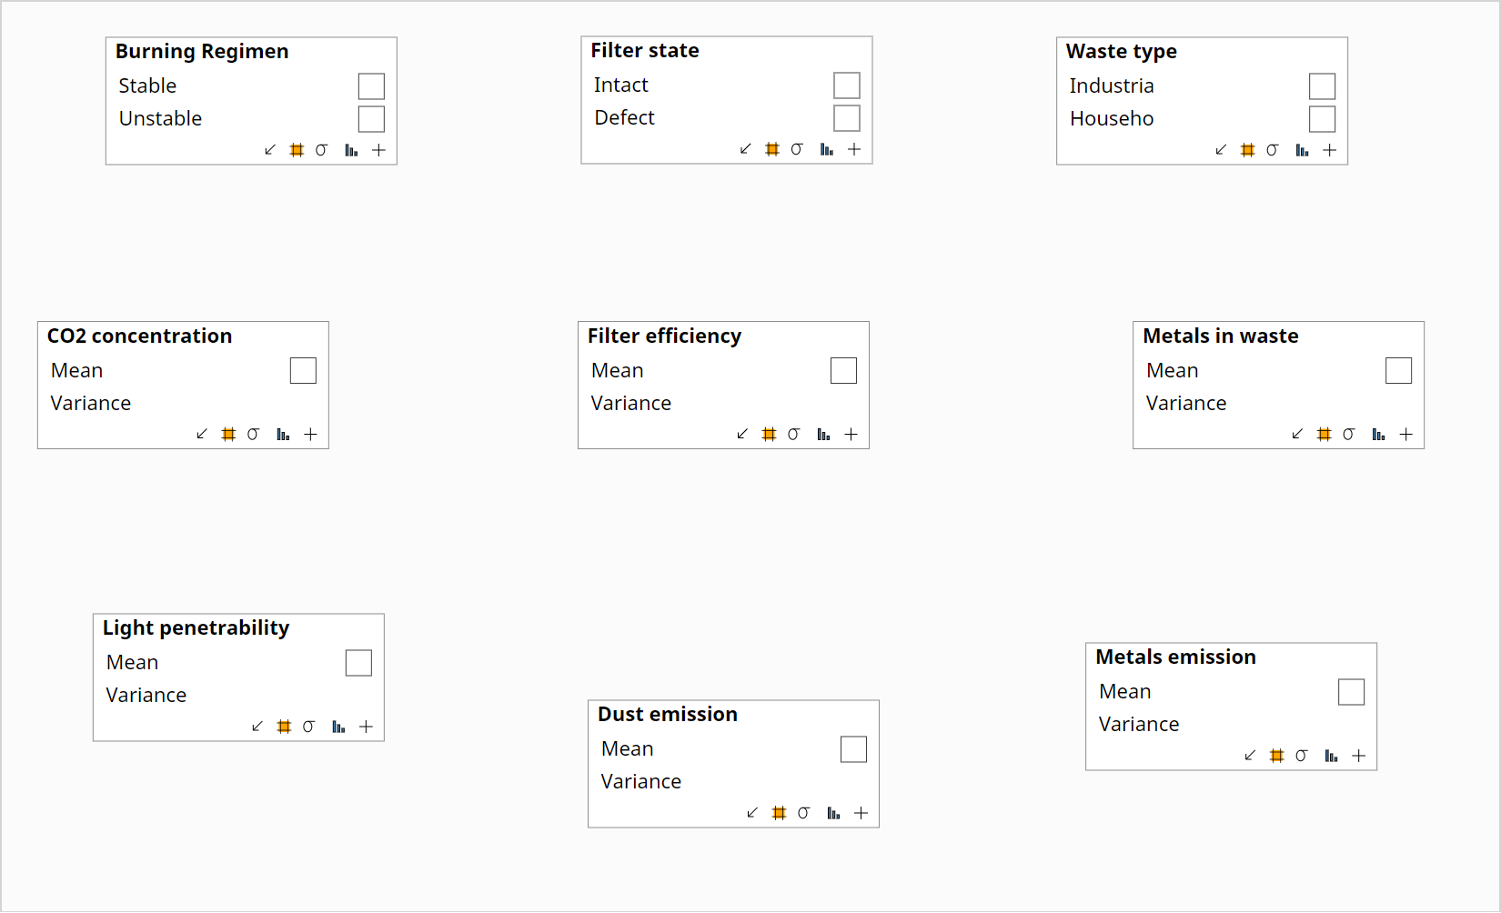The image size is (1501, 913).
Task: Check the Industria box in Waste type
Action: (x=1322, y=86)
